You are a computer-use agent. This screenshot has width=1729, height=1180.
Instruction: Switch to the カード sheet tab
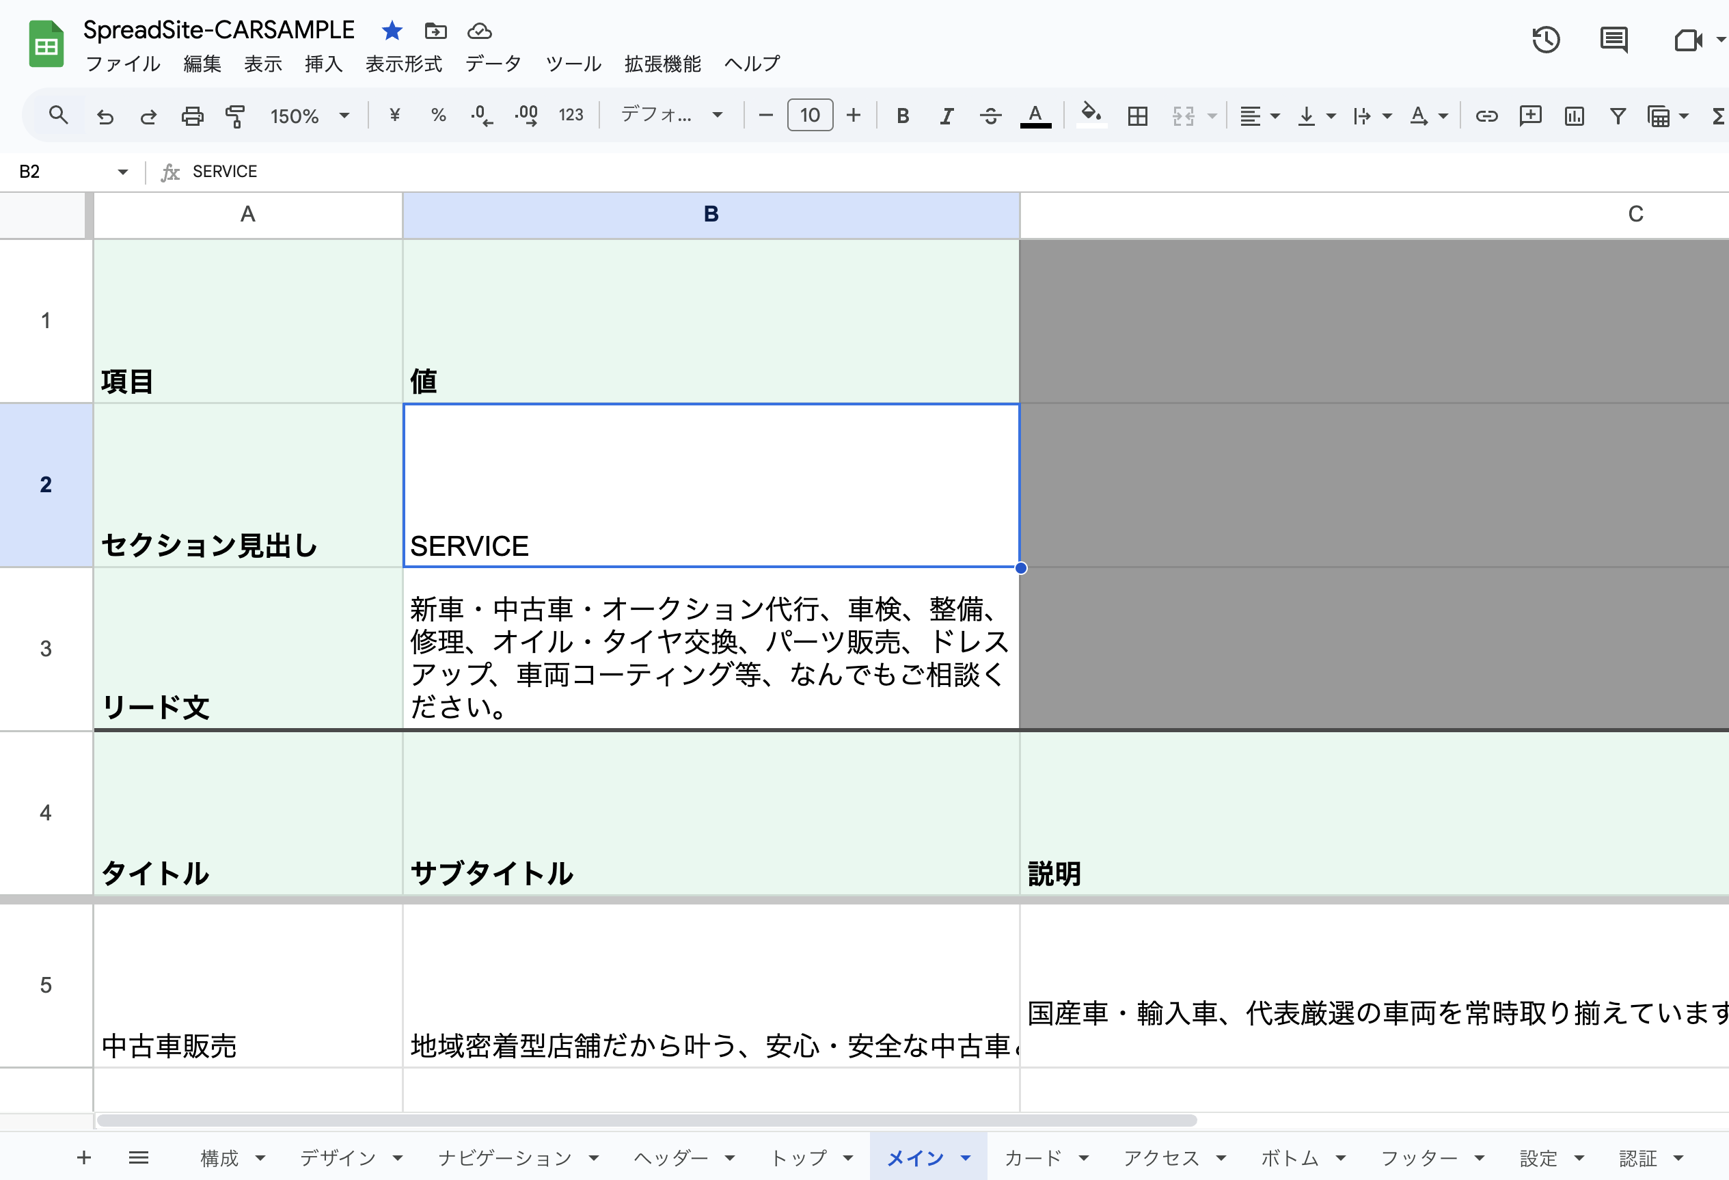click(1033, 1157)
